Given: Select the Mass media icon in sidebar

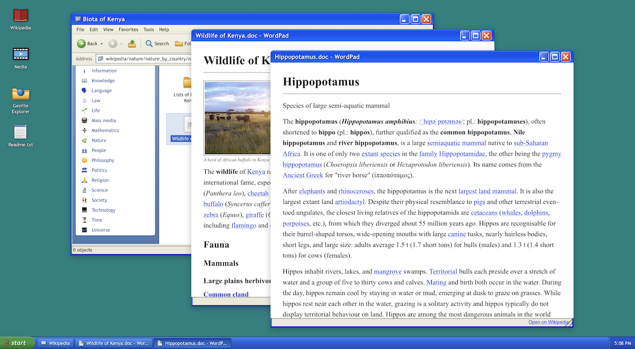Looking at the screenshot, I should click(x=84, y=121).
